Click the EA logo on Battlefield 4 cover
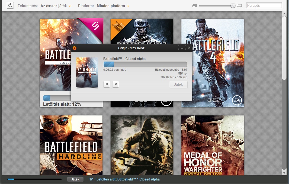289x184 pixels. pyautogui.click(x=237, y=100)
